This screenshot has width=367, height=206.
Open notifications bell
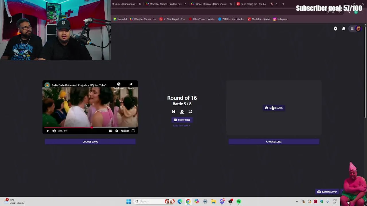tap(343, 29)
